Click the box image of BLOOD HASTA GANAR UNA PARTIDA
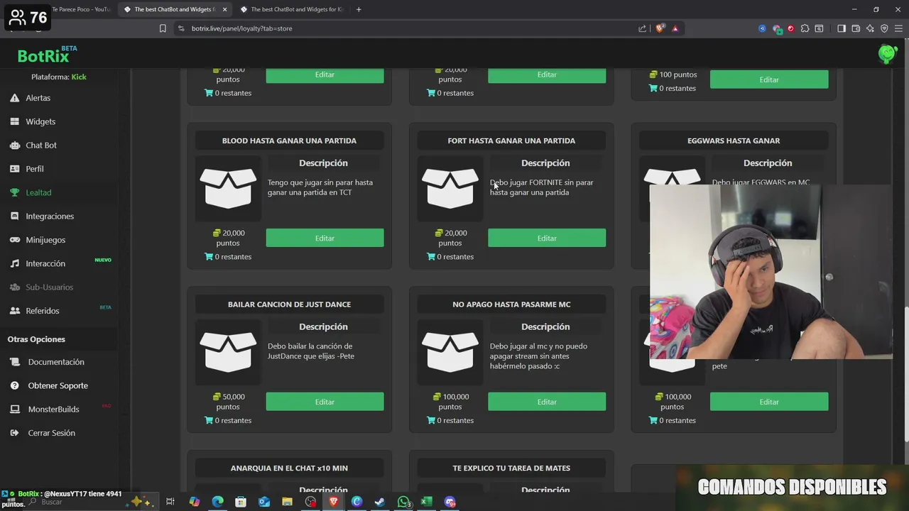 [x=228, y=188]
